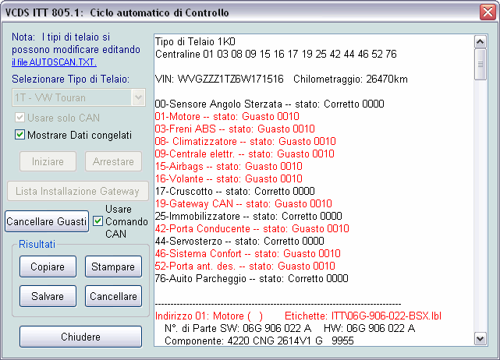The image size is (500, 360).
Task: Click the scrollbar down arrow
Action: [x=480, y=338]
